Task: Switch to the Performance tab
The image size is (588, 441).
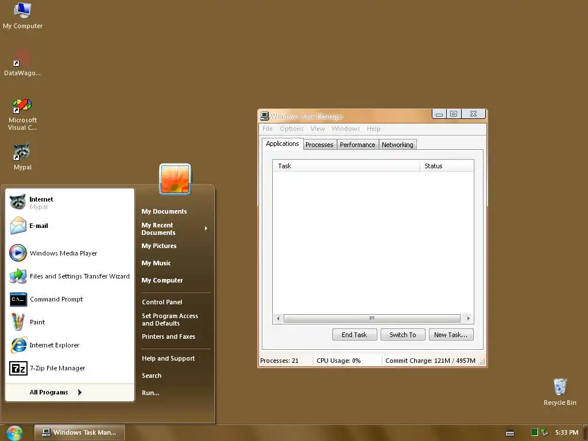Action: point(357,145)
